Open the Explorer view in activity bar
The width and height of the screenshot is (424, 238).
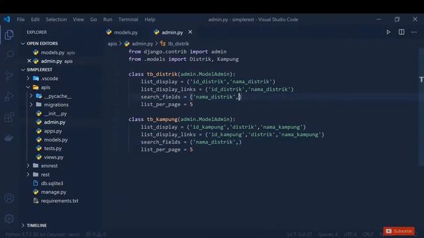point(9,34)
